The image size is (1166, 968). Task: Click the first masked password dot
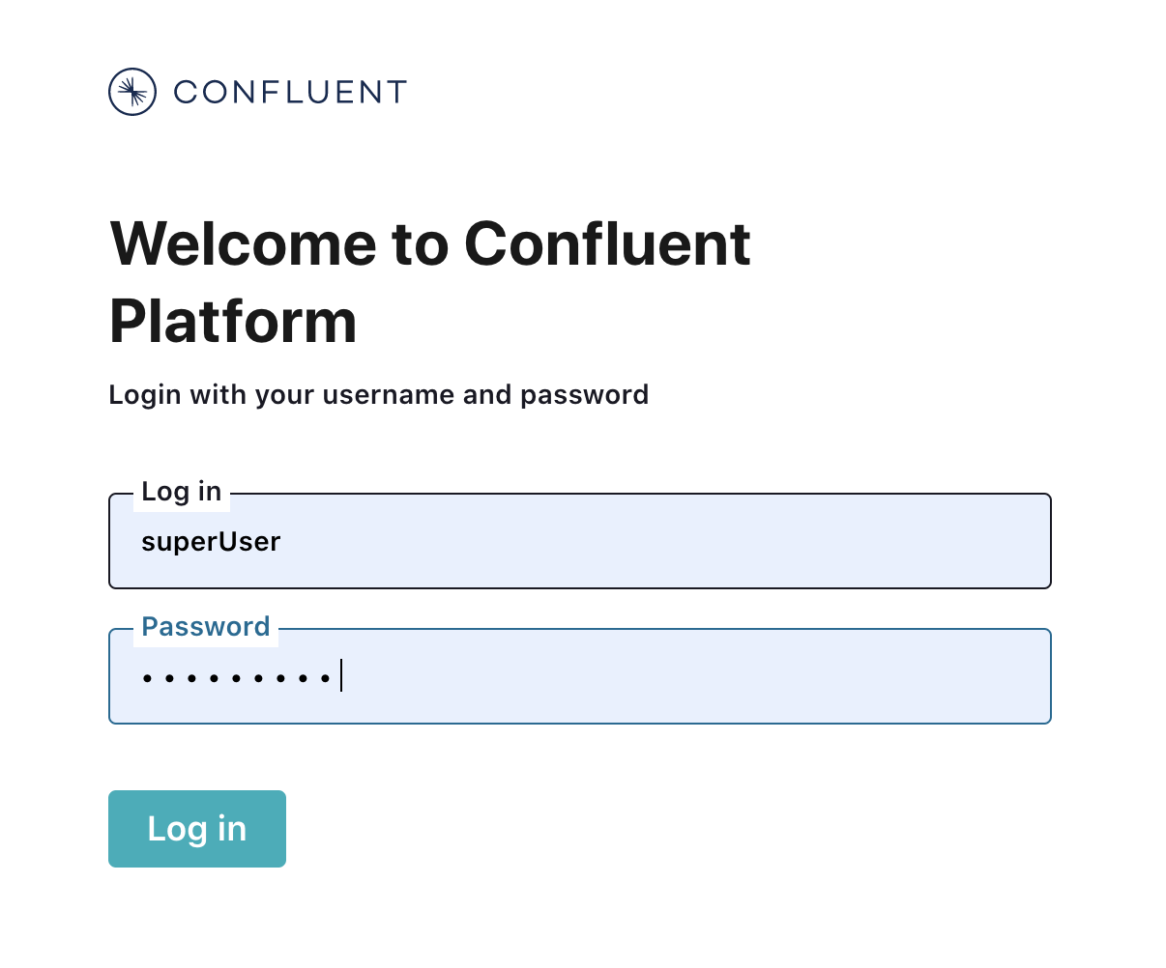[x=147, y=678]
